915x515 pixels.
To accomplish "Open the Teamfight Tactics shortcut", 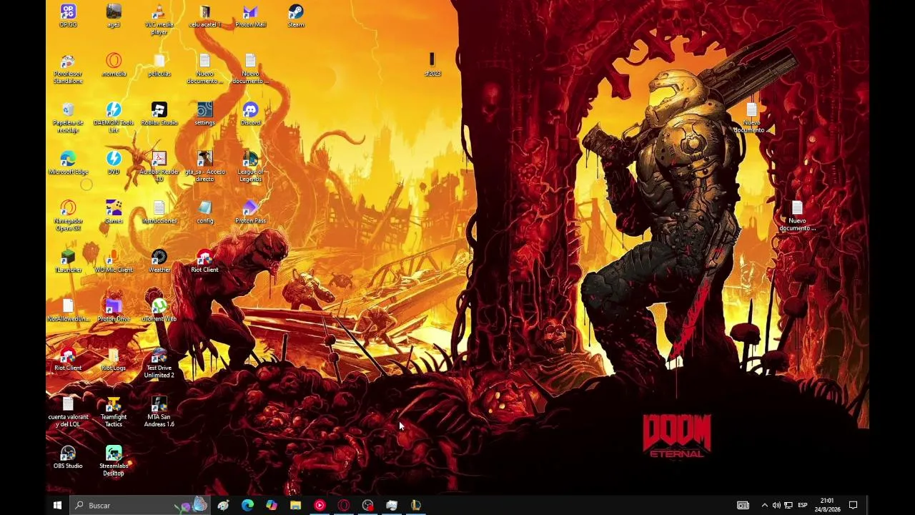I will (114, 412).
